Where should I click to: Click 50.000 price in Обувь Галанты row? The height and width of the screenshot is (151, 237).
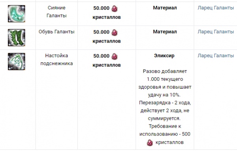point(101,32)
